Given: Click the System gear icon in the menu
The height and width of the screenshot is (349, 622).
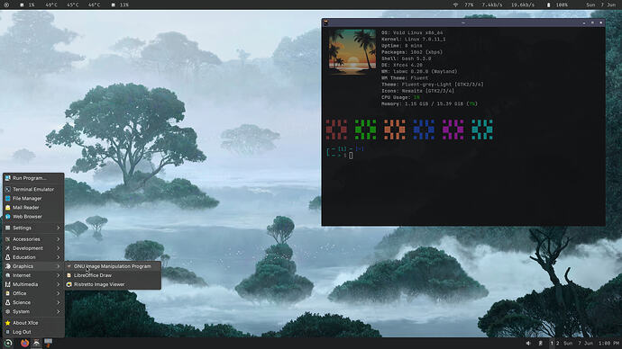Looking at the screenshot, I should [7, 312].
